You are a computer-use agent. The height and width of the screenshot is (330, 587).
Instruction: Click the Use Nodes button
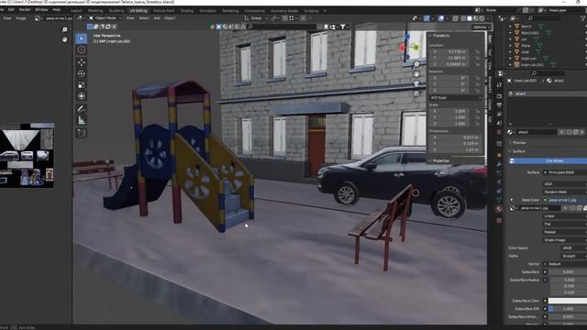[548, 161]
